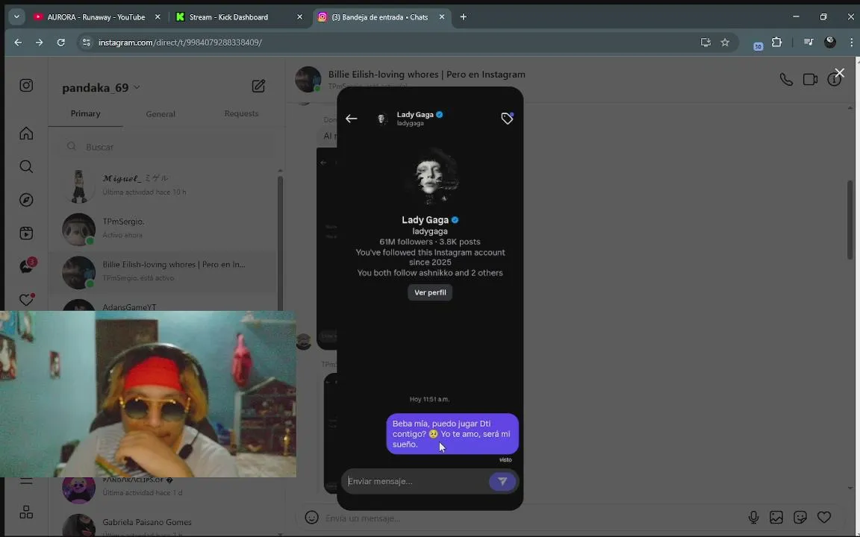Click the Ver perfil button
The height and width of the screenshot is (537, 860).
(430, 292)
